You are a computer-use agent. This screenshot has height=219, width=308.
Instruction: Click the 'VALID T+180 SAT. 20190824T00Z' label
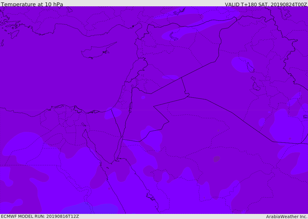tap(266, 5)
